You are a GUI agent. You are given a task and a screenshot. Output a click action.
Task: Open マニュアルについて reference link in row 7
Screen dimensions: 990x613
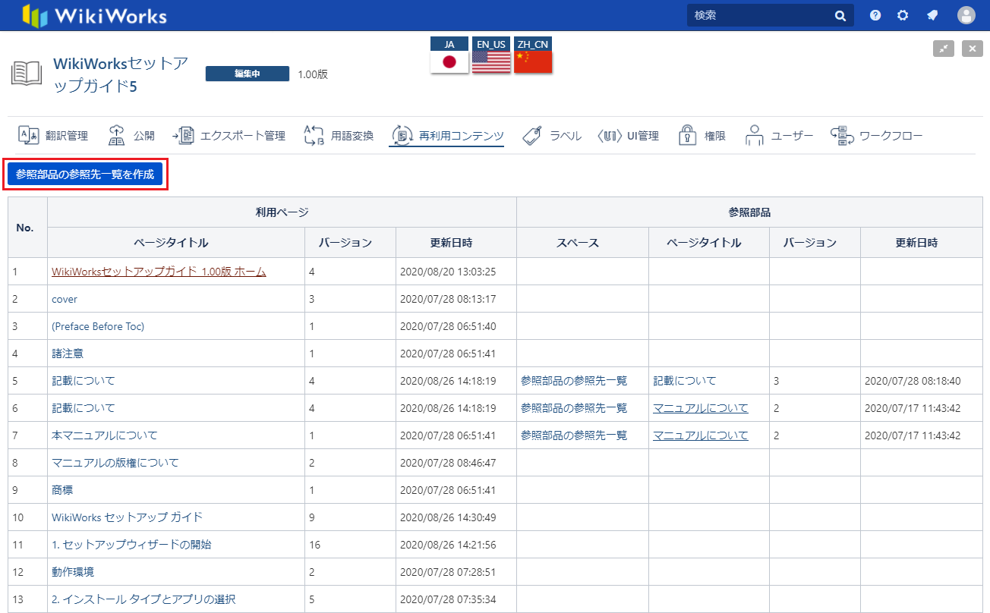[x=701, y=435]
